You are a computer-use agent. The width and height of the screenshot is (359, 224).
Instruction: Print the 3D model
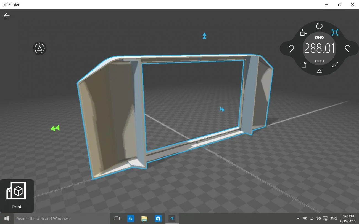(x=17, y=196)
